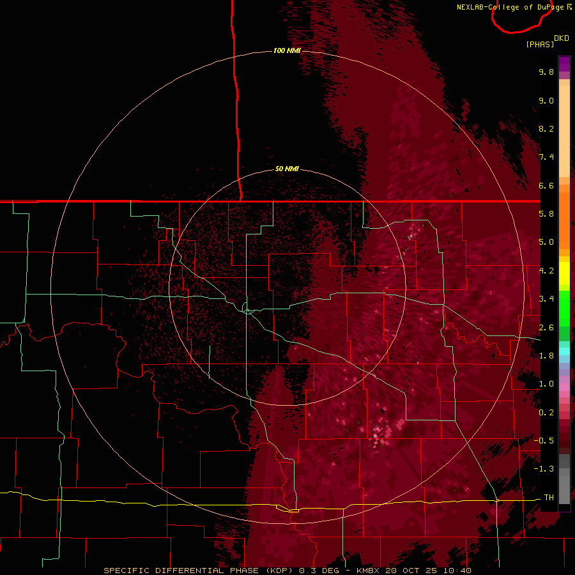Image resolution: width=575 pixels, height=575 pixels.
Task: Click the 5.8 value on color scale
Action: point(546,214)
